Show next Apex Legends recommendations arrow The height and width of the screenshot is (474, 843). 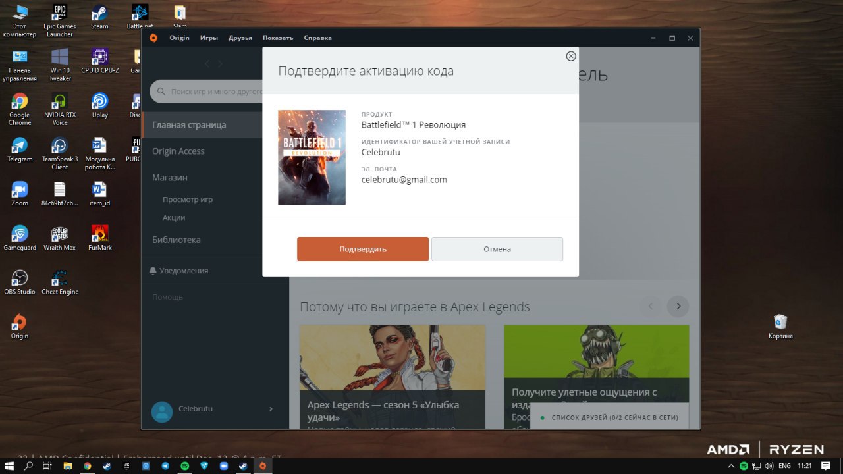678,306
